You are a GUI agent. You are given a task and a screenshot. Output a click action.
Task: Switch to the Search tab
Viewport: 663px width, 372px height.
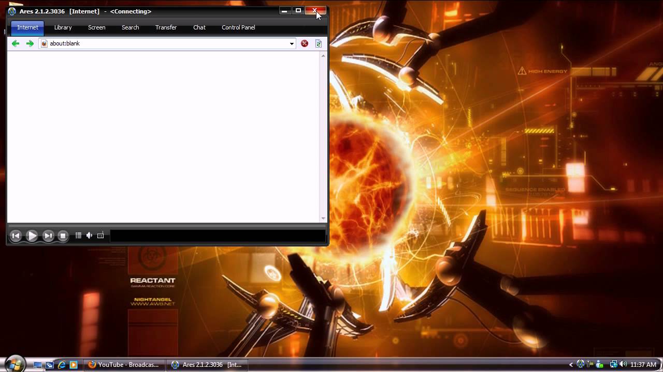130,27
